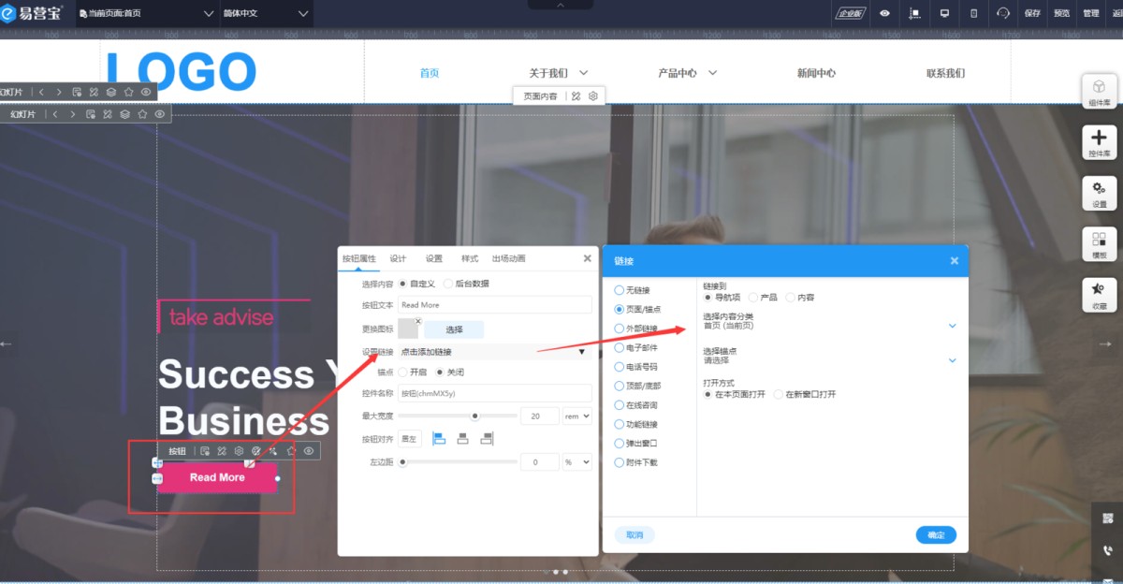
Task: Go to next slide in lower 幻灯片 toolbar
Action: click(x=72, y=114)
